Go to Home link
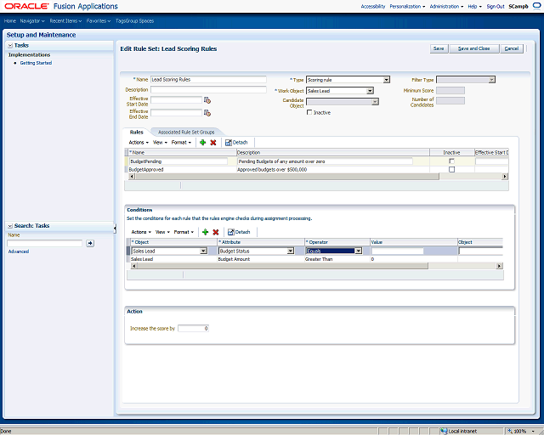Screen dimensions: 544x435 click(10, 20)
